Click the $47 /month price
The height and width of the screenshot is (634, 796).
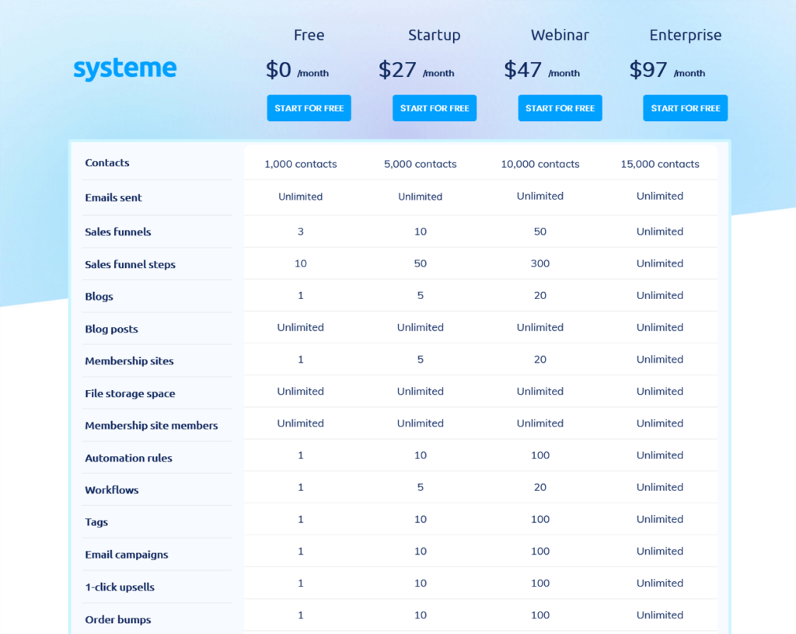point(542,70)
